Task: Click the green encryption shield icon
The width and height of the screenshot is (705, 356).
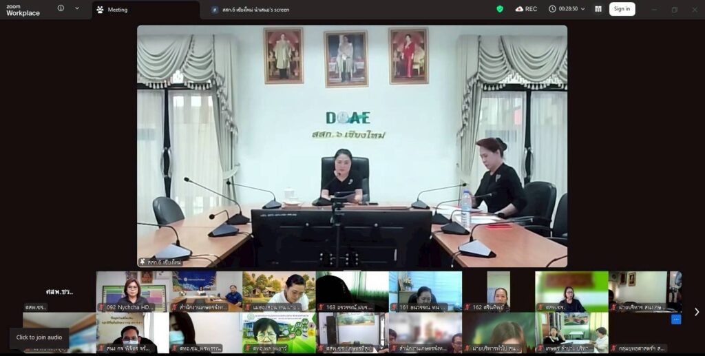Action: coord(500,9)
